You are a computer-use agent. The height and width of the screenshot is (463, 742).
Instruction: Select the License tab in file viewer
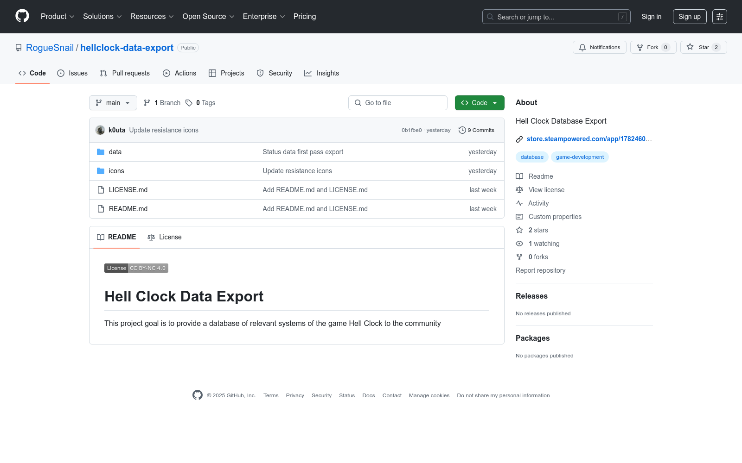click(165, 237)
